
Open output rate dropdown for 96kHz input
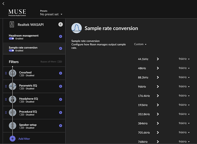point(184,86)
